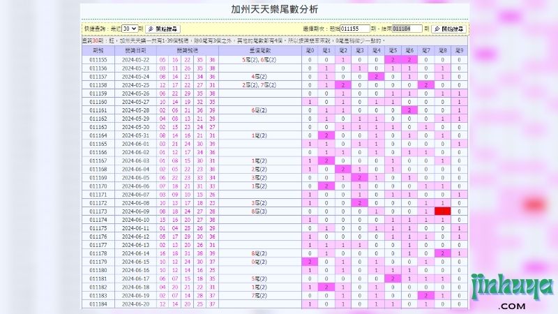Screen dimensions: 558x314
Task: Click the draw date 2024-06-09
Action: click(135, 211)
